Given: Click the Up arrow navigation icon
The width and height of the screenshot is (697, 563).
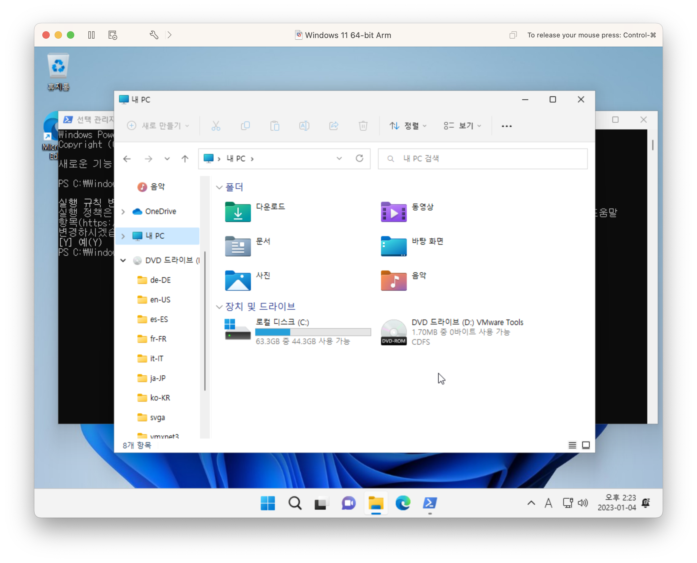Looking at the screenshot, I should [x=185, y=159].
